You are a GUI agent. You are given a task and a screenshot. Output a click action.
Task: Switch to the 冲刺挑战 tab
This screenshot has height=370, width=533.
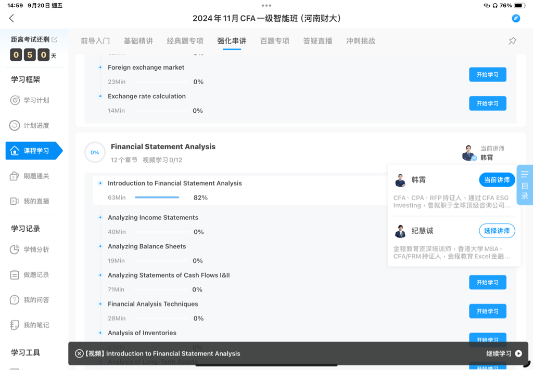tap(361, 41)
